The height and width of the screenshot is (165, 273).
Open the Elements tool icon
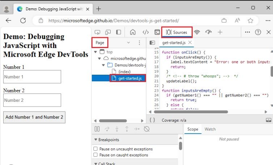146,32
